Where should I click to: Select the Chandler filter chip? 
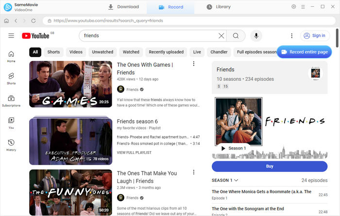[219, 52]
